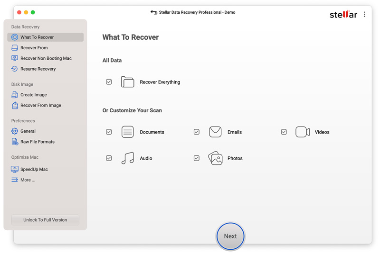Click the Documents page icon
The height and width of the screenshot is (253, 380).
coord(127,132)
